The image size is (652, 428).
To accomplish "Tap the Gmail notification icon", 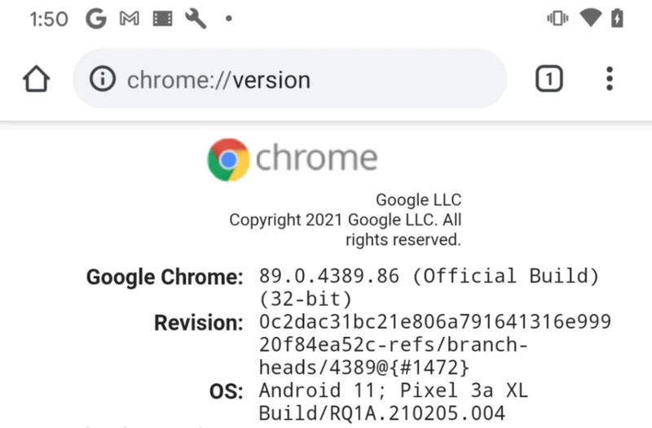I will [130, 19].
